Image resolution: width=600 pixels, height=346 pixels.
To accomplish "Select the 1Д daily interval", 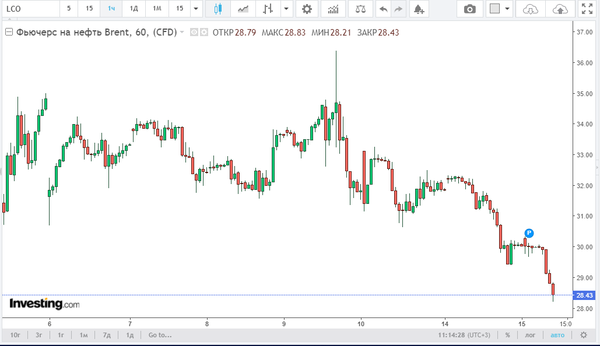I will (x=134, y=8).
